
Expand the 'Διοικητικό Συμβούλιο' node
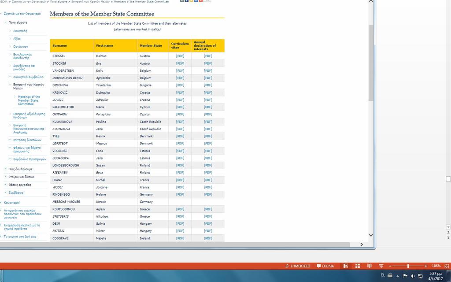(x=10, y=77)
